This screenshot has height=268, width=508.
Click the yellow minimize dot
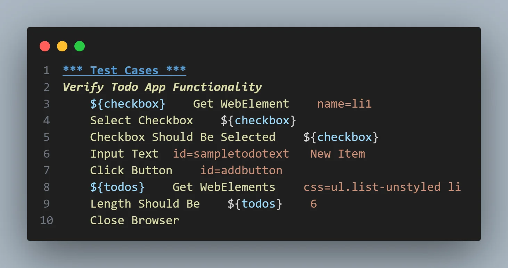62,46
